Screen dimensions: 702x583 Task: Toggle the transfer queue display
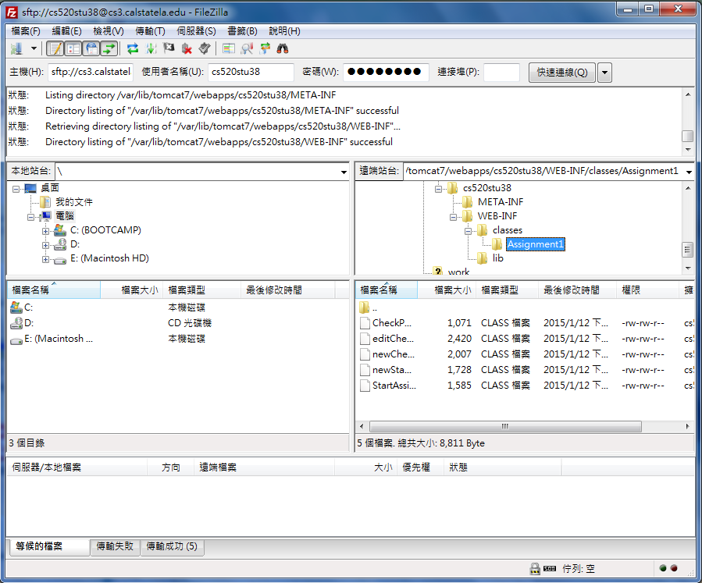(109, 48)
